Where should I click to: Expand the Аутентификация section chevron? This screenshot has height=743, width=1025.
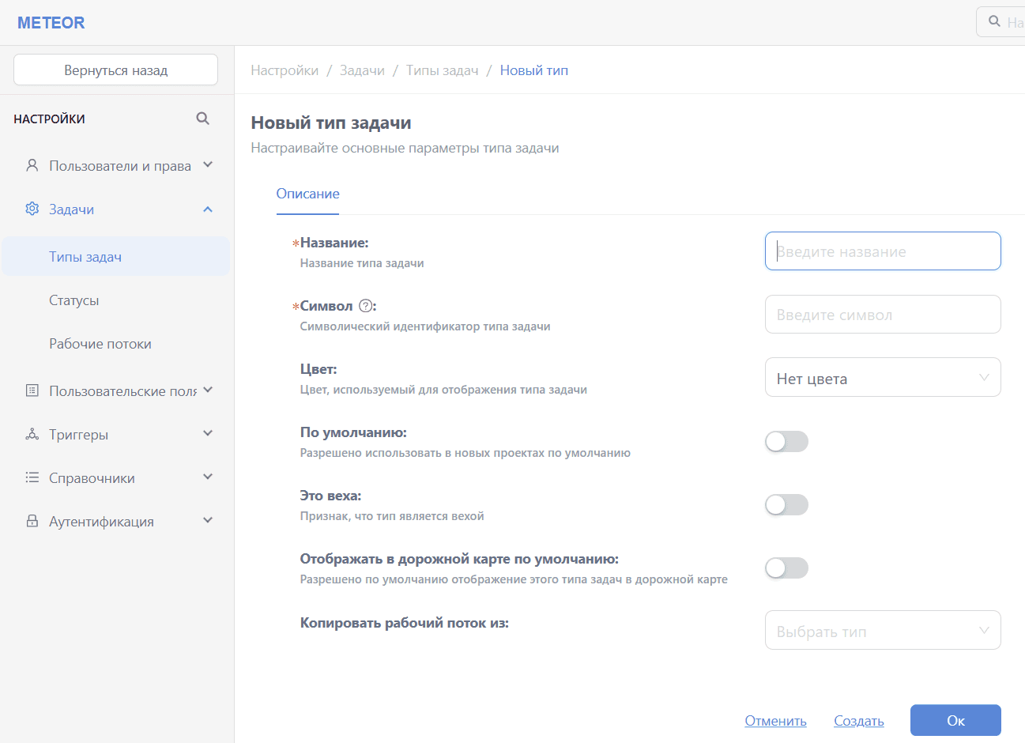(208, 520)
